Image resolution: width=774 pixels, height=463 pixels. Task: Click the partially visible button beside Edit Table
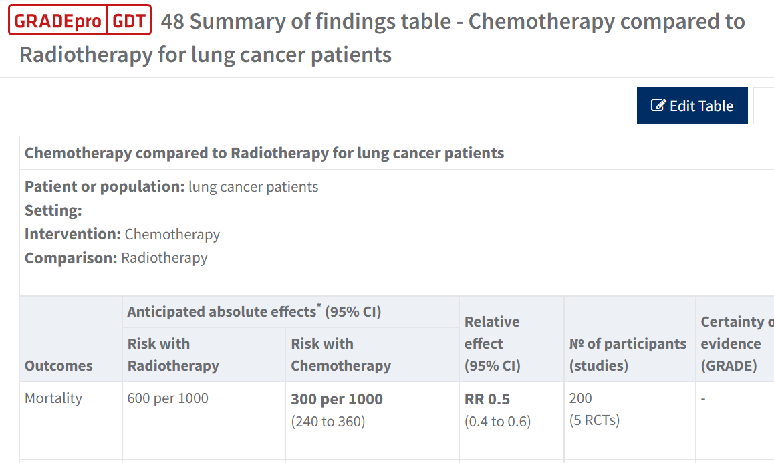click(x=763, y=106)
